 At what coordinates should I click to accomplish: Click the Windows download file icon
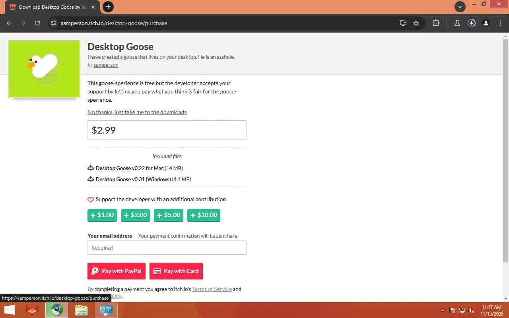pos(91,179)
